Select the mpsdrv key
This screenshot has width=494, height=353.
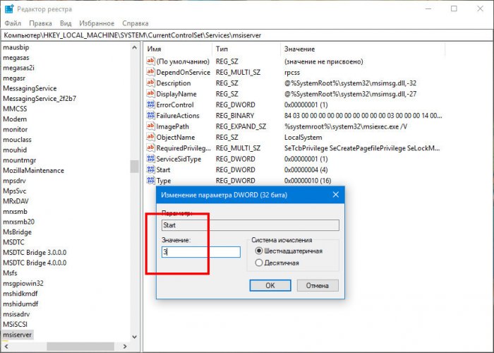(14, 181)
